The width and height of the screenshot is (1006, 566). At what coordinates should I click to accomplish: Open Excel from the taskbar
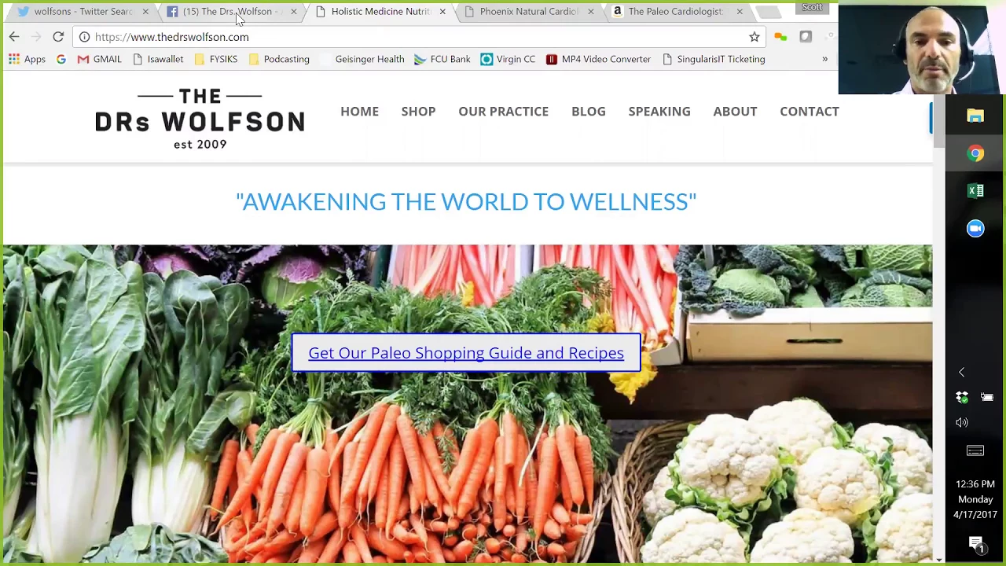pos(975,191)
